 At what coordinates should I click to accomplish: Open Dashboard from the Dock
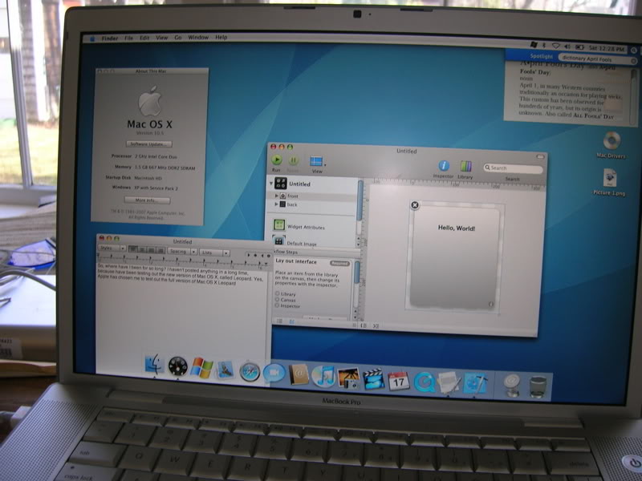click(x=177, y=366)
